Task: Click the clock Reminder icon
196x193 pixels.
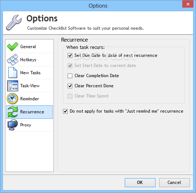Action: (12, 98)
